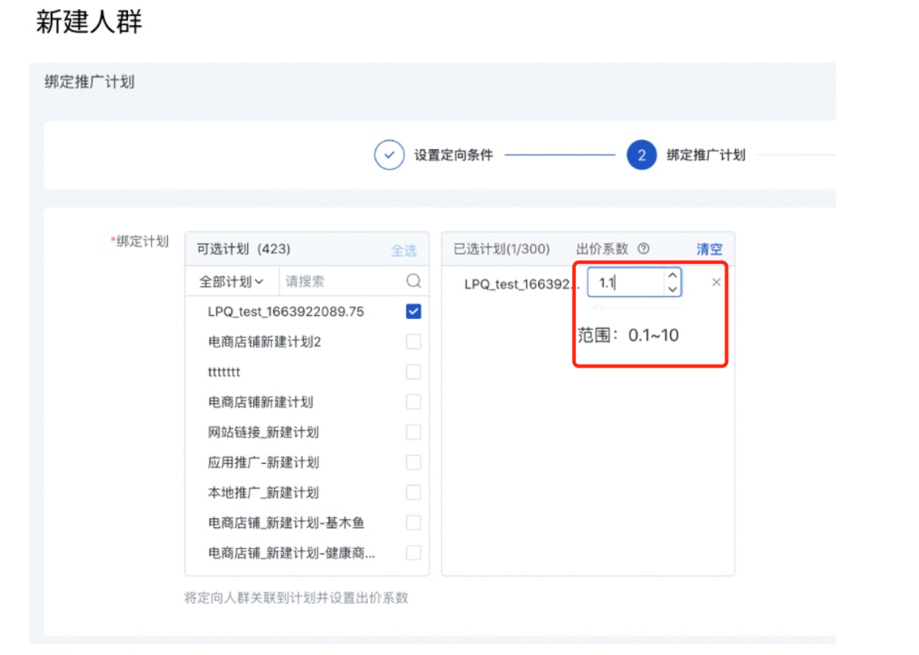Click the 全选 select-all link
The width and height of the screenshot is (919, 655).
404,250
